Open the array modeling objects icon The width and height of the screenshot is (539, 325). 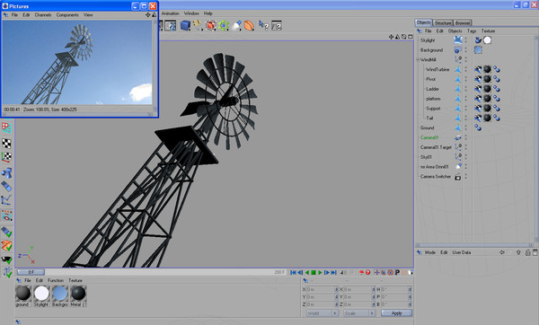point(224,25)
